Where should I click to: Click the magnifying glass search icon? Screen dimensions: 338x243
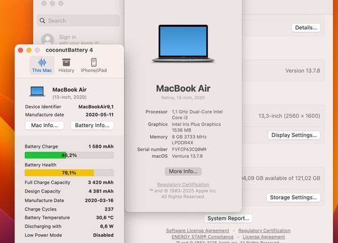tap(42, 21)
